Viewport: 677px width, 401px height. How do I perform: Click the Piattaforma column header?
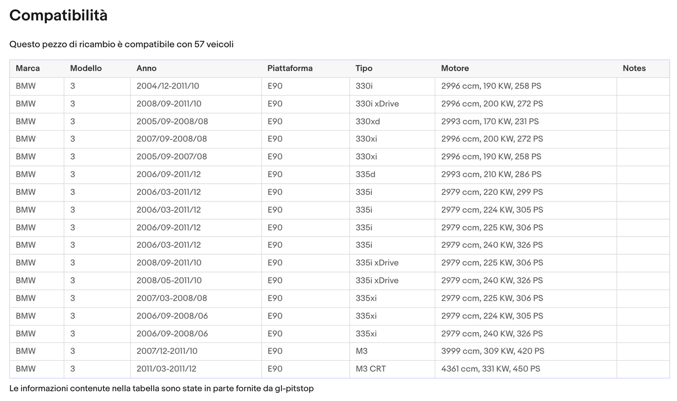pos(290,68)
